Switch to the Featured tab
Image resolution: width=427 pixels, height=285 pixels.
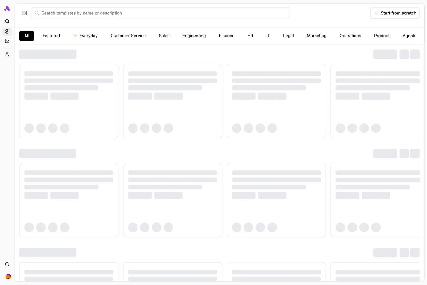pos(51,36)
